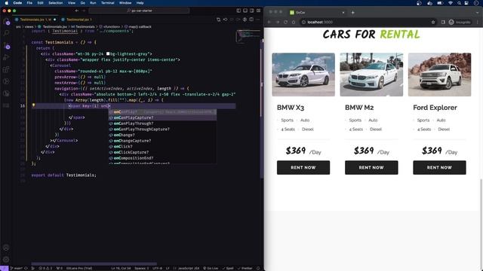Image resolution: width=483 pixels, height=271 pixels.
Task: Click the 'Testimonials' function breadcrumb
Action: pos(82,27)
